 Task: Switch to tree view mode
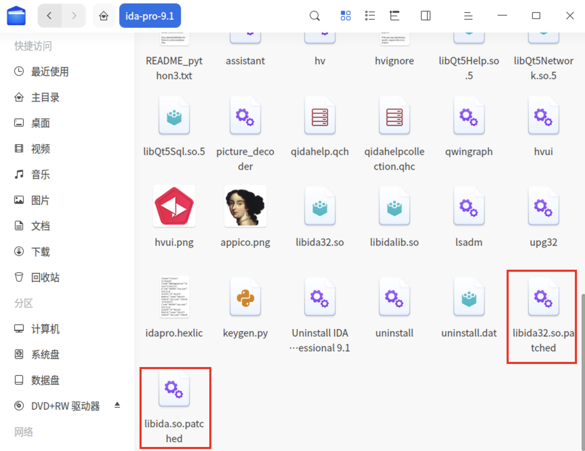(395, 16)
